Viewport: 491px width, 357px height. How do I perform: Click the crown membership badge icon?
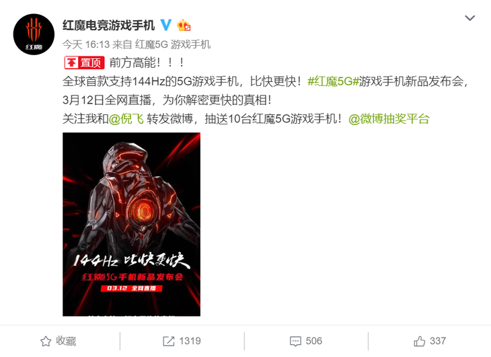coord(184,25)
